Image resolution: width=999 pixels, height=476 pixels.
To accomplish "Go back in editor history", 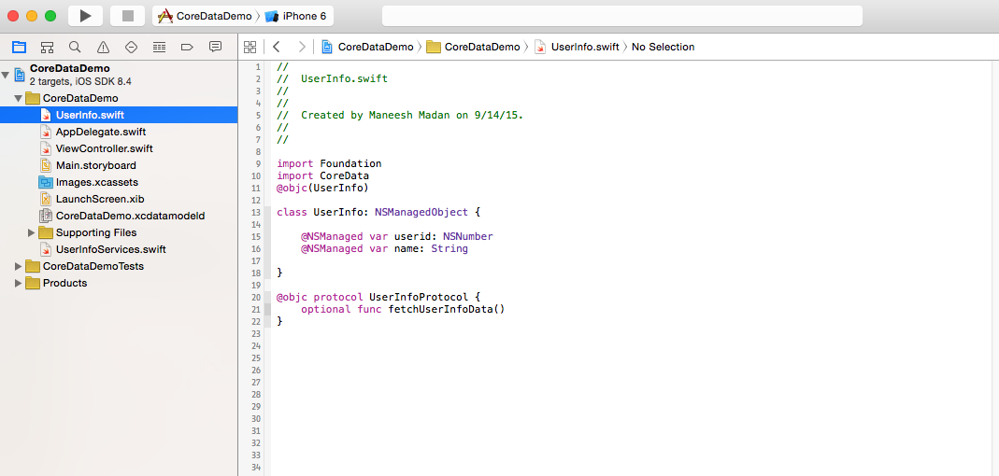I will (276, 47).
